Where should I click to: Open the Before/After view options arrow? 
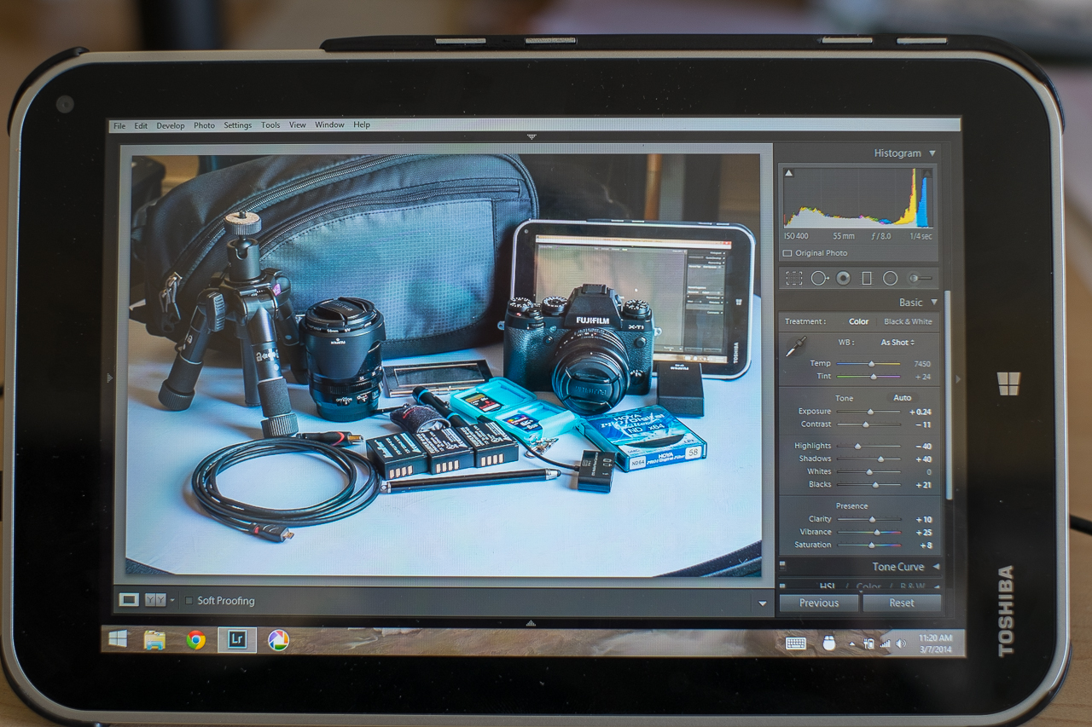(x=172, y=601)
